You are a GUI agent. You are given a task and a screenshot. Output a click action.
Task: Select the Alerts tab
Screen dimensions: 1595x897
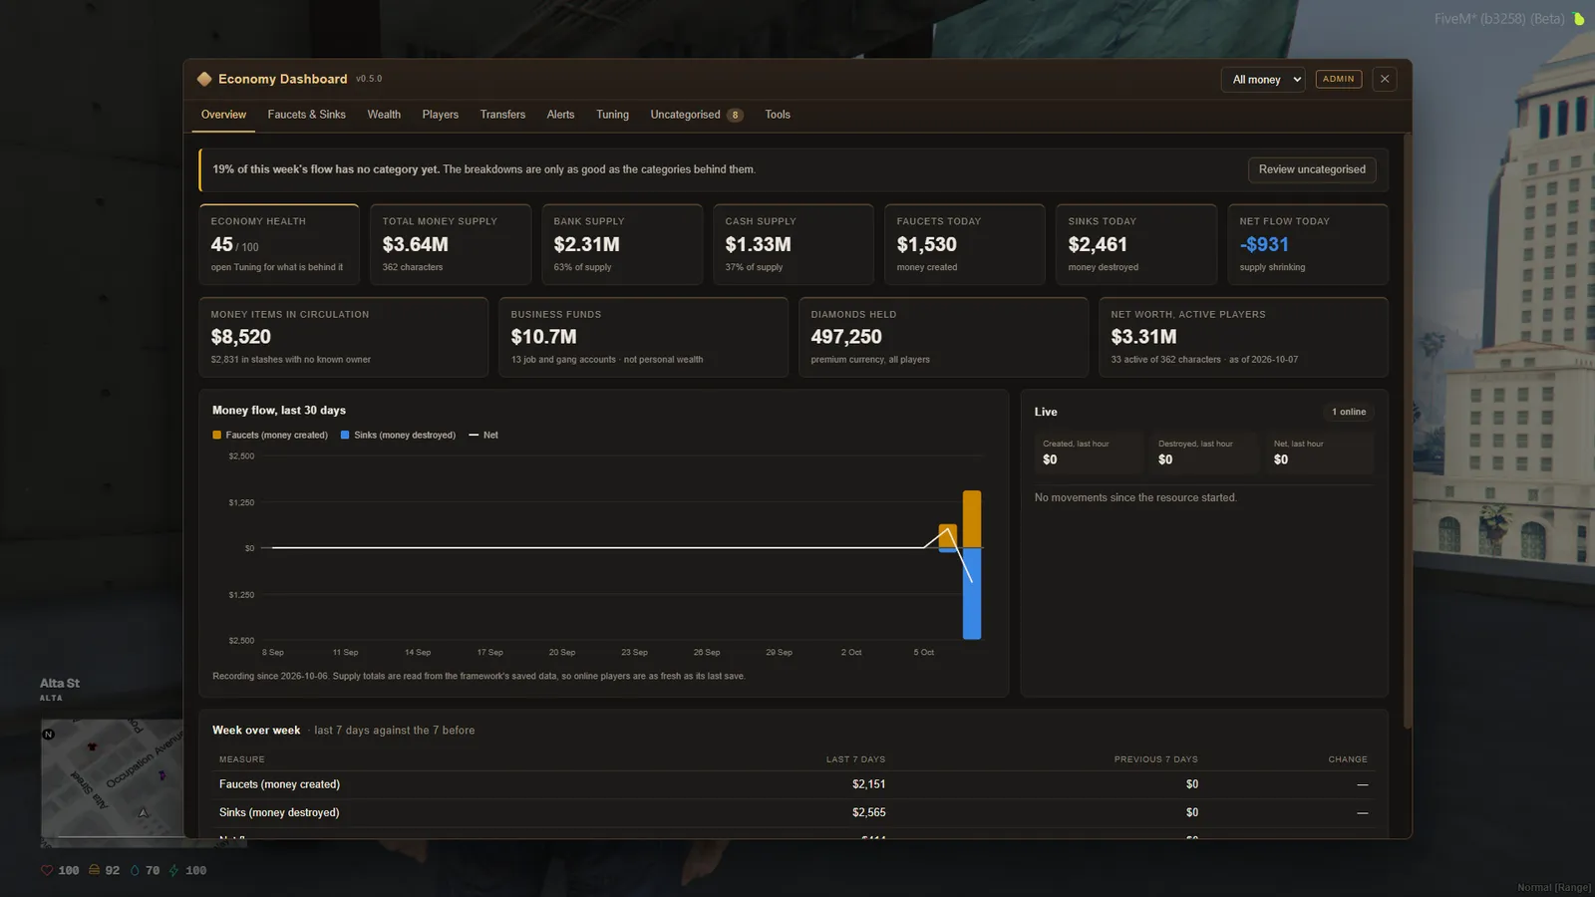560,115
